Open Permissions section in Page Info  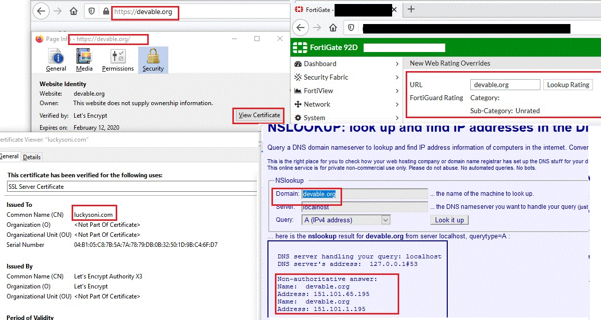point(118,61)
